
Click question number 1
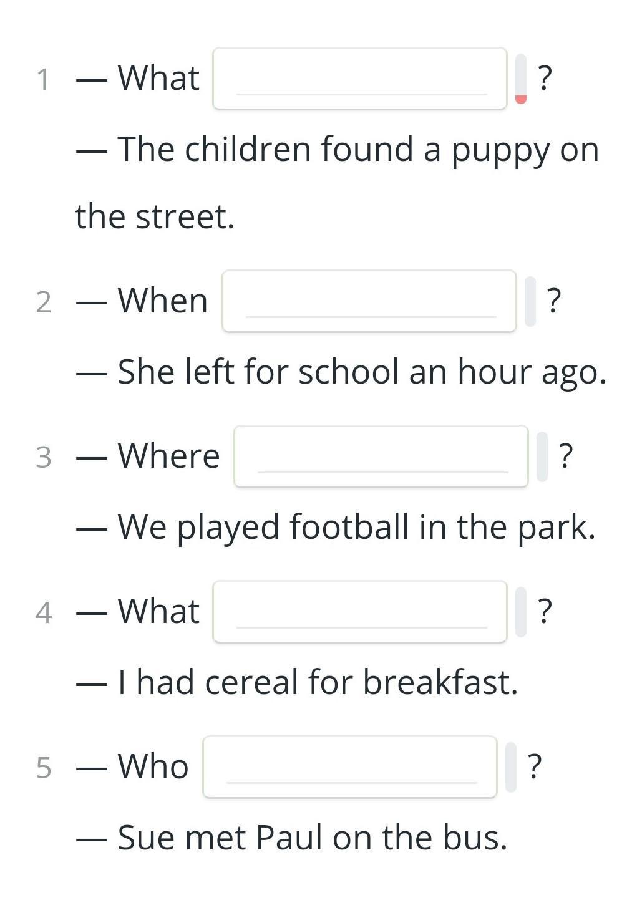coord(43,80)
